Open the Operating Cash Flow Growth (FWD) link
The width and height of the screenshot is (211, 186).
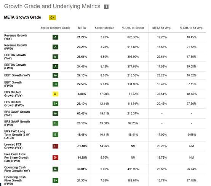click(x=15, y=180)
